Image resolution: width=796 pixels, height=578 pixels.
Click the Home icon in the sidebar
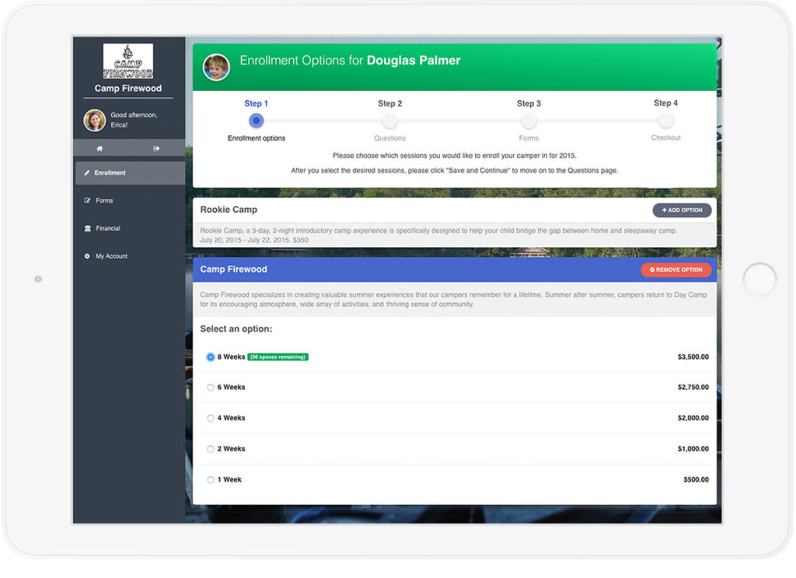point(99,148)
